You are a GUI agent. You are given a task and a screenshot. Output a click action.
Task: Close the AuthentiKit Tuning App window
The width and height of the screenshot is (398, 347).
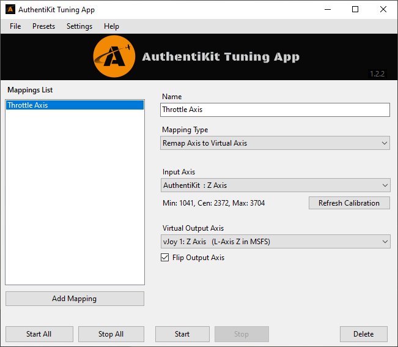(383, 9)
